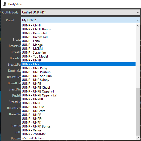Choose the UUNP - UNPB Chapi option
This screenshot has width=141, height=141.
click(78, 88)
